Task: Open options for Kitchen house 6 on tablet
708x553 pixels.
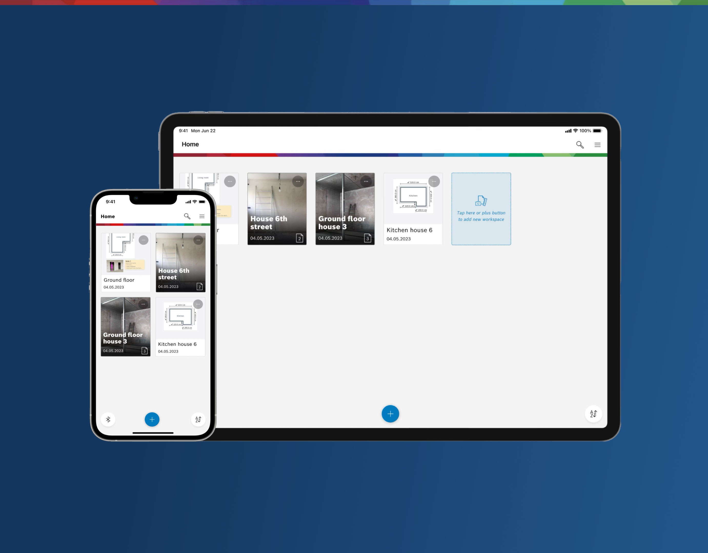Action: (x=434, y=181)
